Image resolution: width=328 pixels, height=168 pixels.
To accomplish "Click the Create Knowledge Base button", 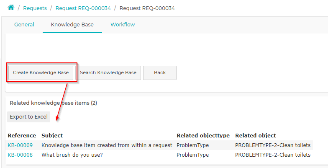I will [x=41, y=73].
